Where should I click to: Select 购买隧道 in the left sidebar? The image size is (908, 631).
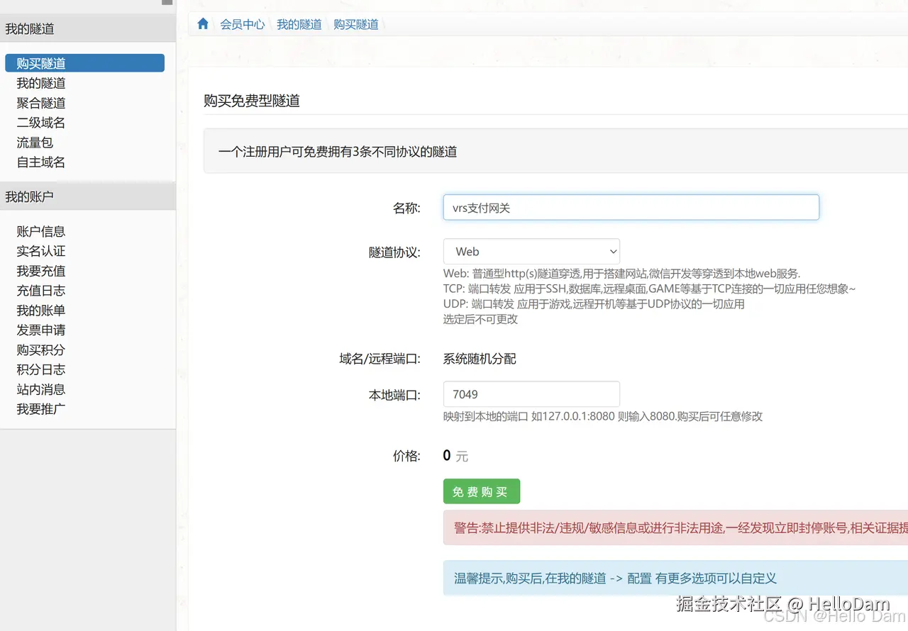pyautogui.click(x=40, y=62)
